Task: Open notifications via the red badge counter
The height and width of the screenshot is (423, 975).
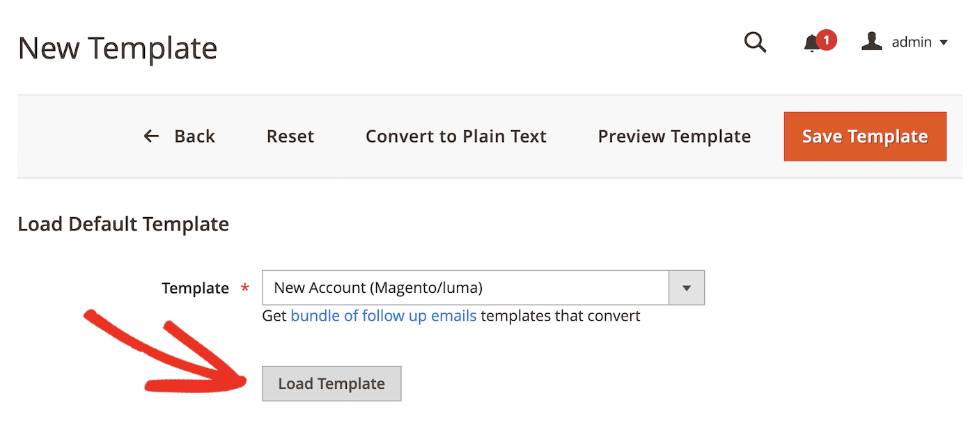Action: [x=825, y=40]
